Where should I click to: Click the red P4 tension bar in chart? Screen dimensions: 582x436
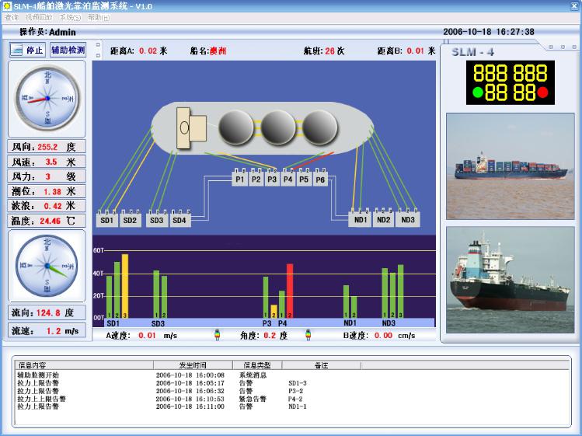tap(290, 291)
